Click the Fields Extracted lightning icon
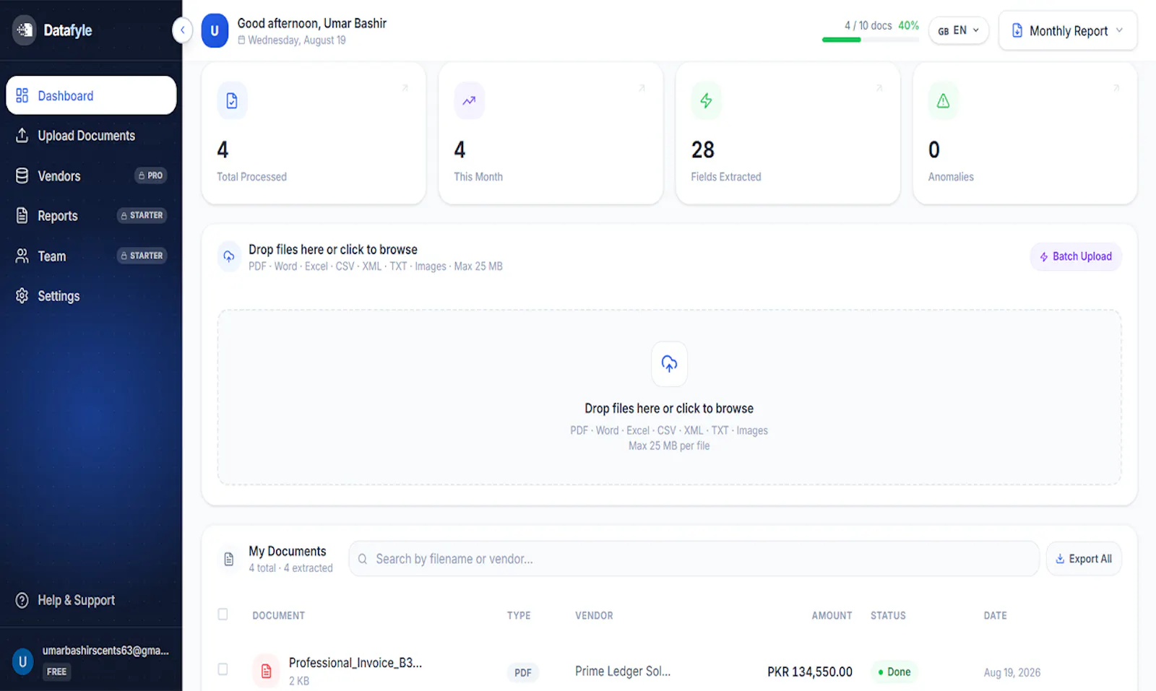The width and height of the screenshot is (1156, 691). click(706, 101)
